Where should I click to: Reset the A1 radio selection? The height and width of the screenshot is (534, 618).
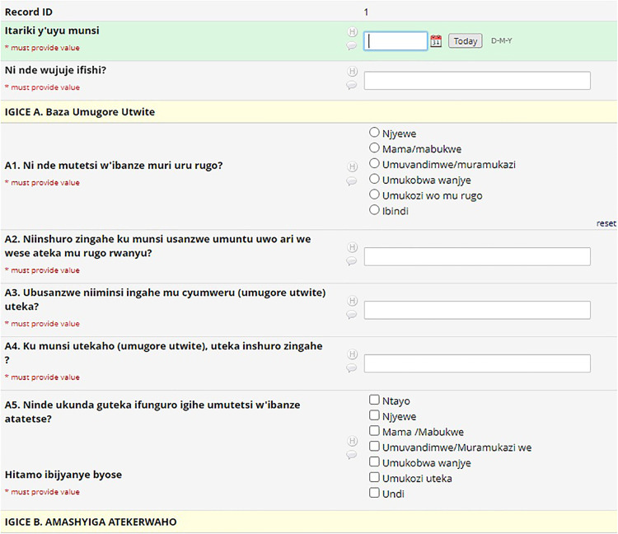tap(606, 223)
